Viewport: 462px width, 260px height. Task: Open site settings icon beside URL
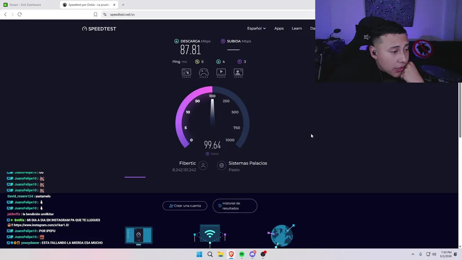[x=105, y=14]
